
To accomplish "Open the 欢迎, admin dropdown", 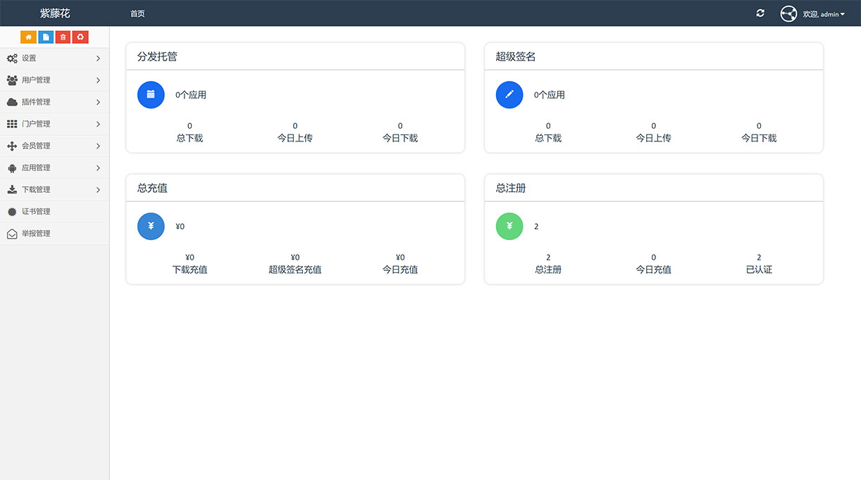I will 824,14.
